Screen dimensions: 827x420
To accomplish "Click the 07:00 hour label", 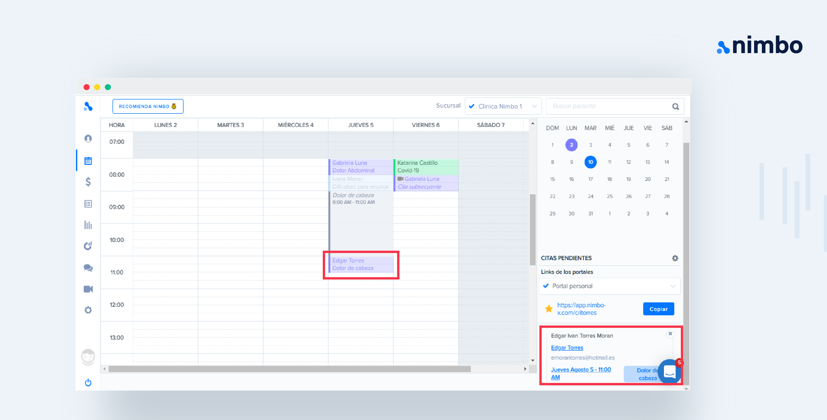I will pyautogui.click(x=117, y=141).
